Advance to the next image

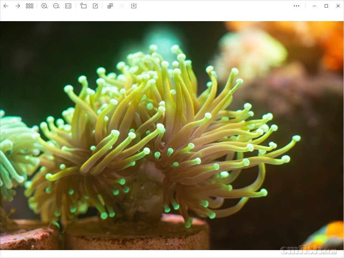pyautogui.click(x=18, y=6)
